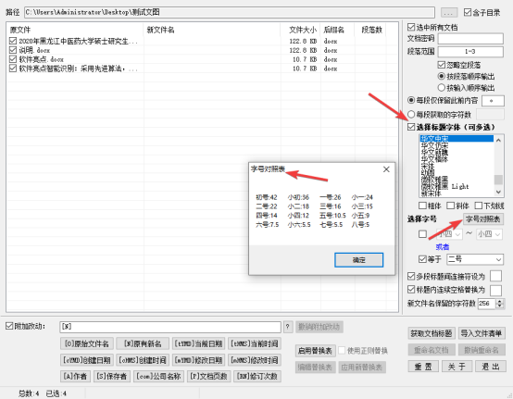Toggle the 附加改动 checkbox
The width and height of the screenshot is (513, 399).
(9, 326)
